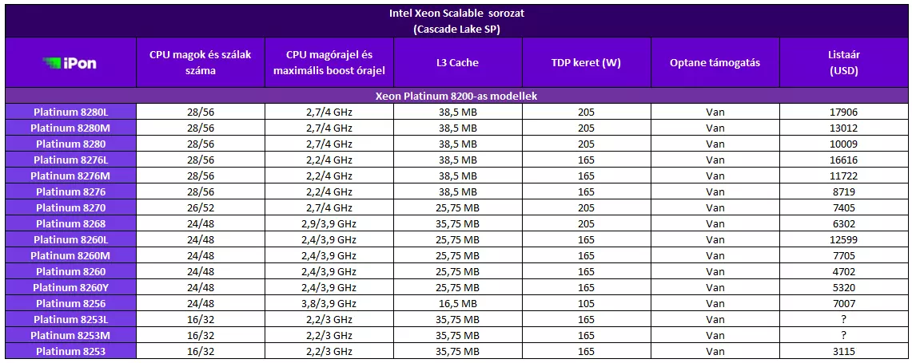This screenshot has width=912, height=363.
Task: Click the Platinum 8268 model cell
Action: [x=70, y=223]
